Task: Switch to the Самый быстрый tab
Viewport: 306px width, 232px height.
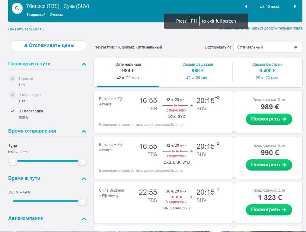Action: 267,71
